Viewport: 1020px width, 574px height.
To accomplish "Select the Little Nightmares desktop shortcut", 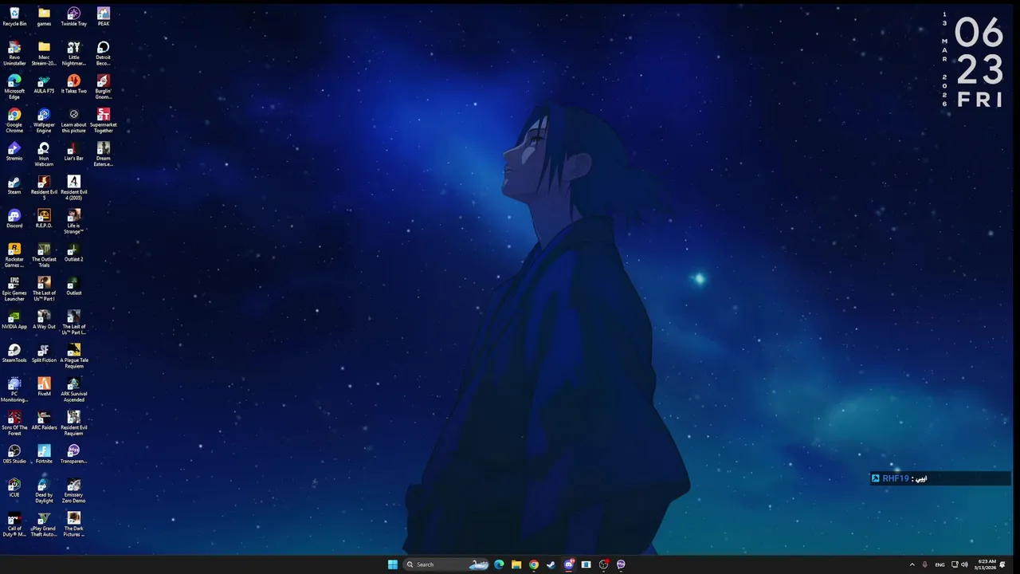I will (x=73, y=53).
